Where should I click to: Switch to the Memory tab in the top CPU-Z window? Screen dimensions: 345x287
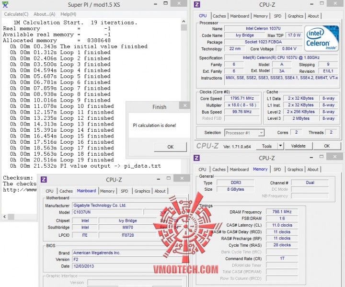[x=261, y=16]
